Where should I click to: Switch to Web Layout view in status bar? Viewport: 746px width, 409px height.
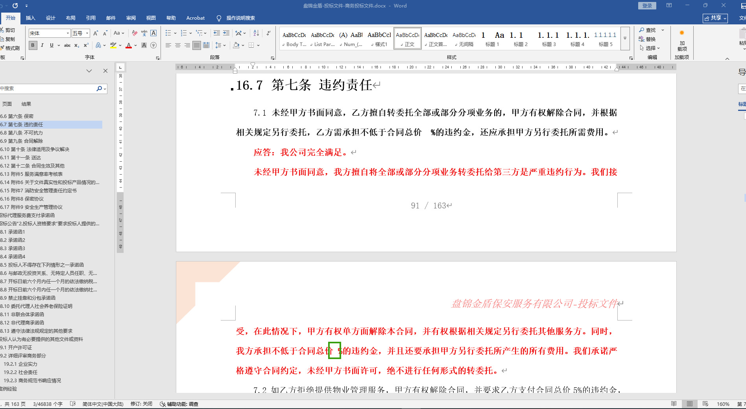tap(705, 404)
